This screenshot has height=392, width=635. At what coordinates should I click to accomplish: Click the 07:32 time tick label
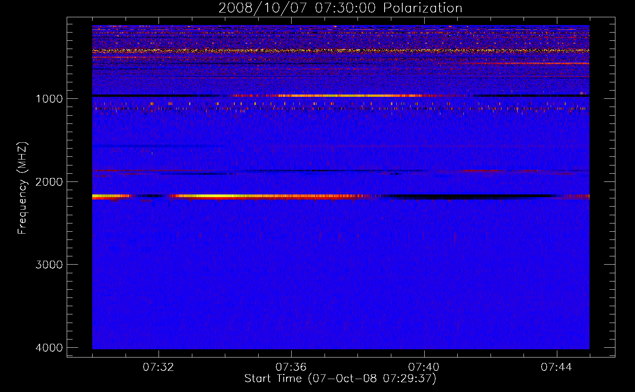point(159,367)
